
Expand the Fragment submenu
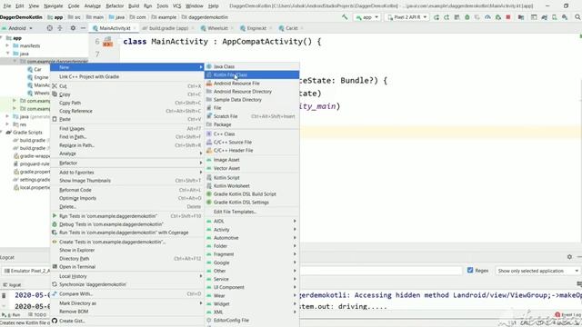click(252, 254)
